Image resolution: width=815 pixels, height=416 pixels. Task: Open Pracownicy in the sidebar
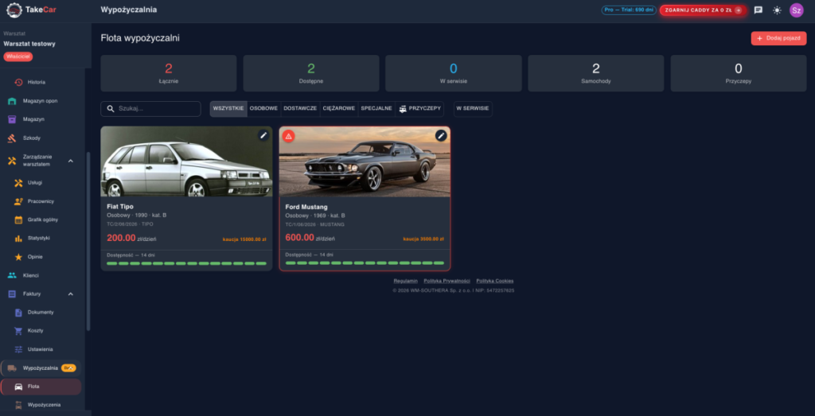(41, 201)
